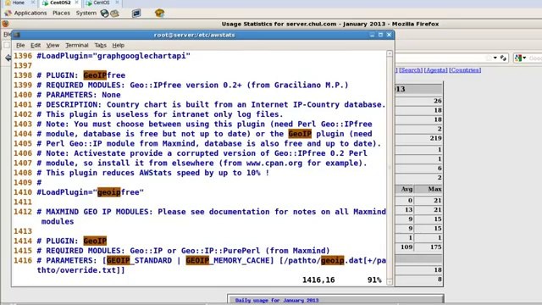Click highlighted GeoIP on line 1404

click(x=300, y=134)
